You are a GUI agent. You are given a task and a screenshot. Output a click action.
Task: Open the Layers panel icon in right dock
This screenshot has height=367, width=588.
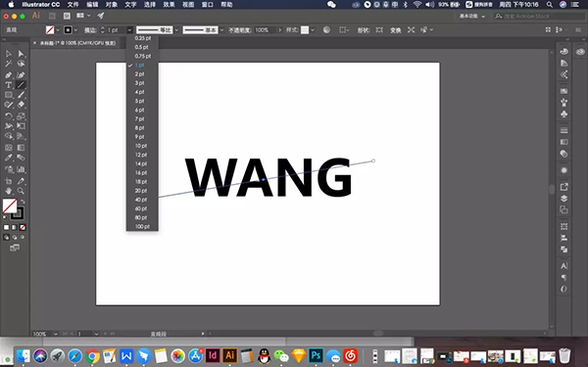pos(563,199)
